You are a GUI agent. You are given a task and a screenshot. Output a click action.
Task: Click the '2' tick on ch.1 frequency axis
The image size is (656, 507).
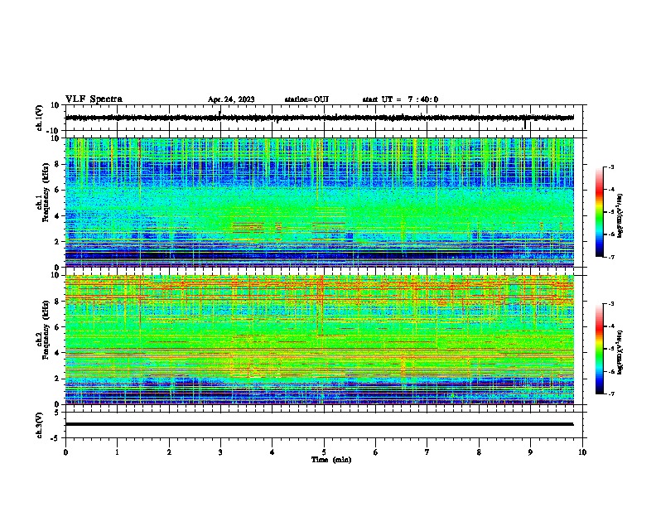tap(57, 241)
